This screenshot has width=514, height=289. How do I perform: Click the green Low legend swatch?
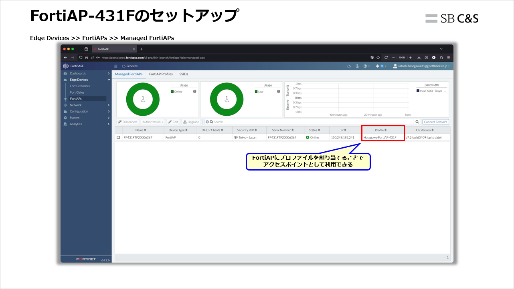pyautogui.click(x=256, y=92)
